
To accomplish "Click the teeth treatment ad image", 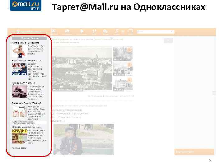I will (x=19, y=112).
